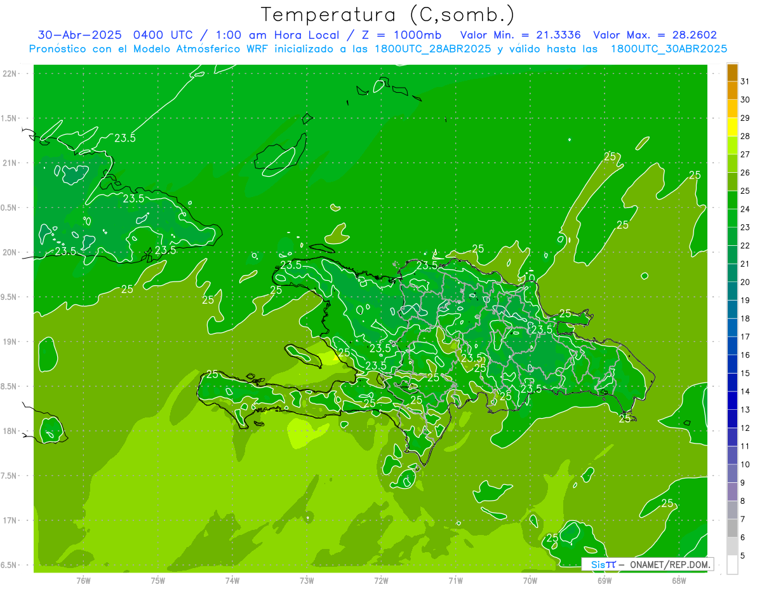Click the yellow swatch between 28 and 29
Viewport: 762px width, 589px height.
(732, 127)
